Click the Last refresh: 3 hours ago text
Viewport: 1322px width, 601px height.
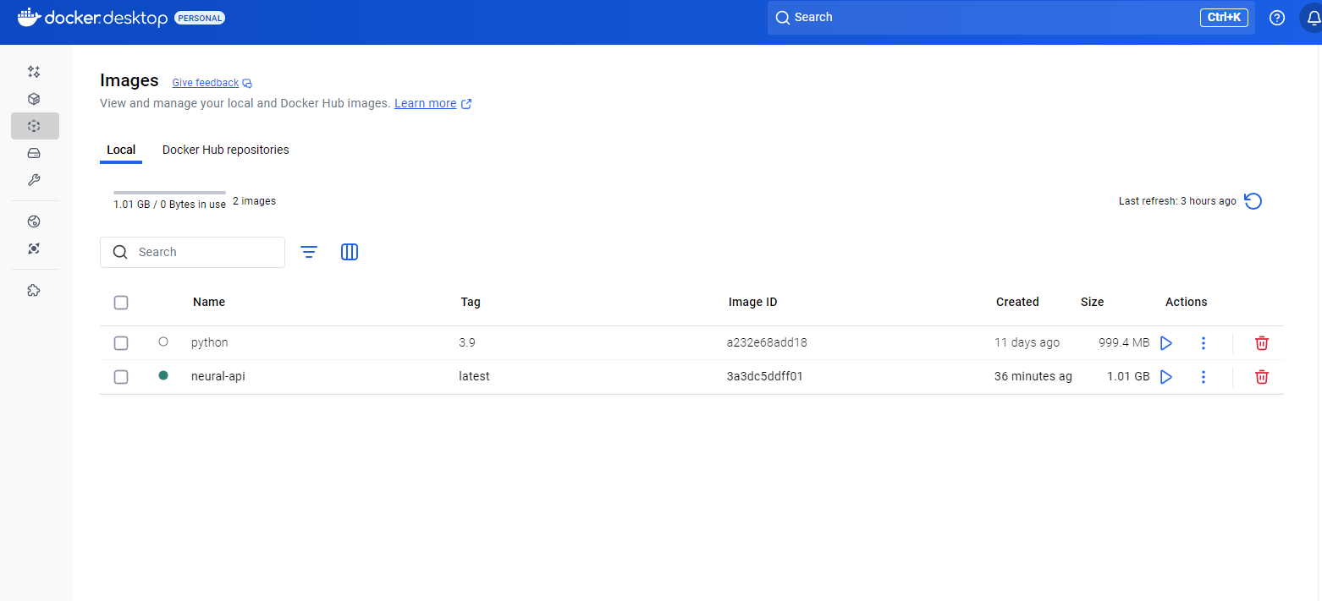(1177, 201)
